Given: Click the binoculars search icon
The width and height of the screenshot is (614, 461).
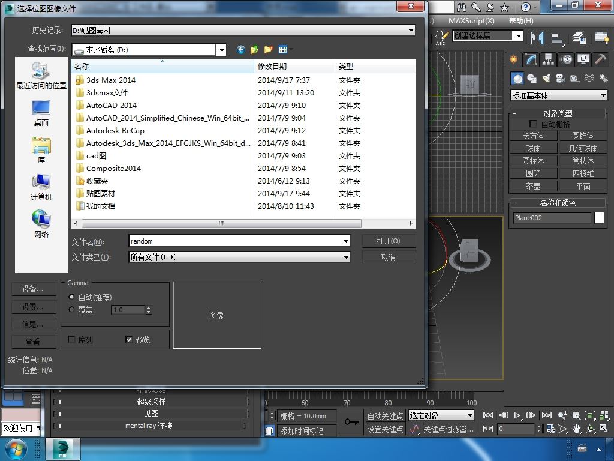Looking at the screenshot, I should click(462, 7).
